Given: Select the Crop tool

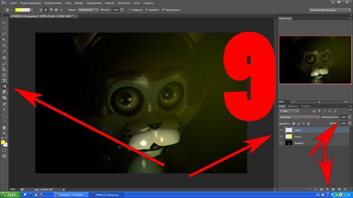Looking at the screenshot, I should click(4, 46).
